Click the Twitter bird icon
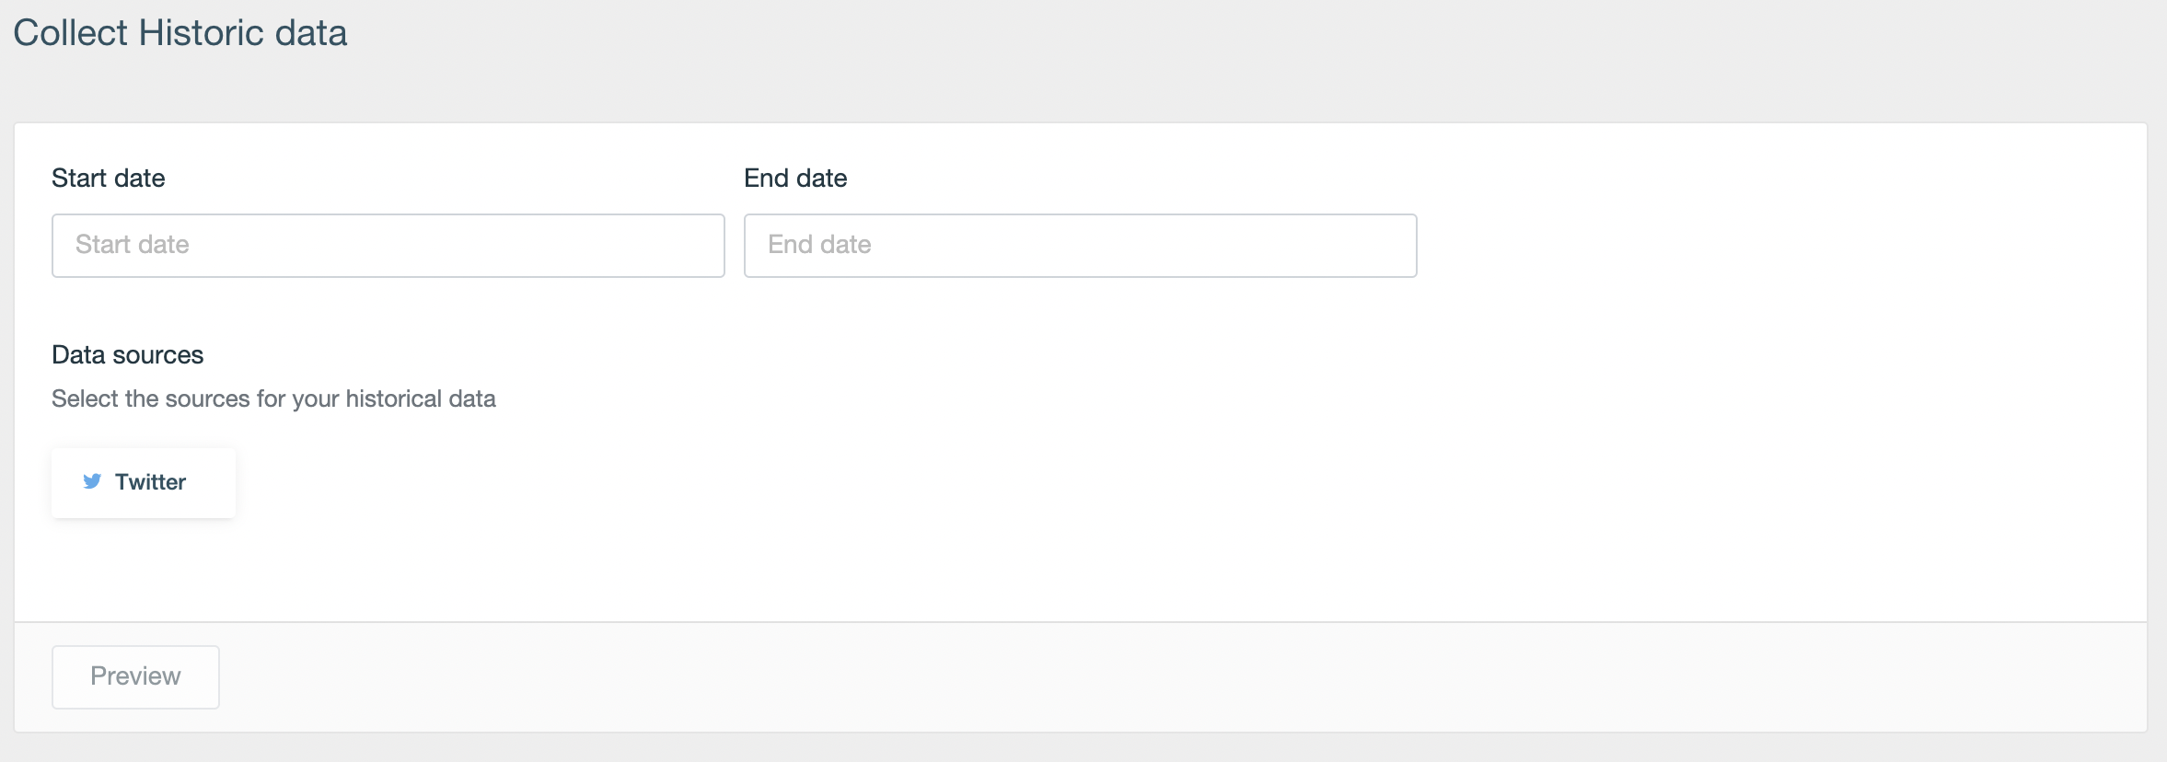Screen dimensions: 2167x762 coord(92,481)
